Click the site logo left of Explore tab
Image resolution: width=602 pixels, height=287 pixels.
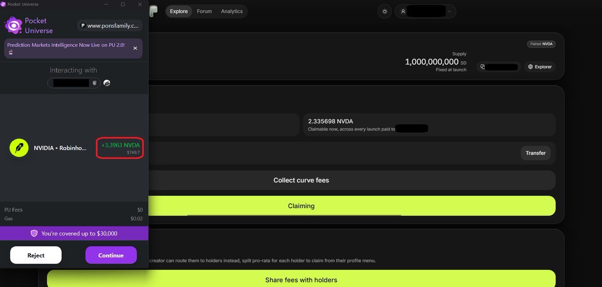tap(154, 11)
